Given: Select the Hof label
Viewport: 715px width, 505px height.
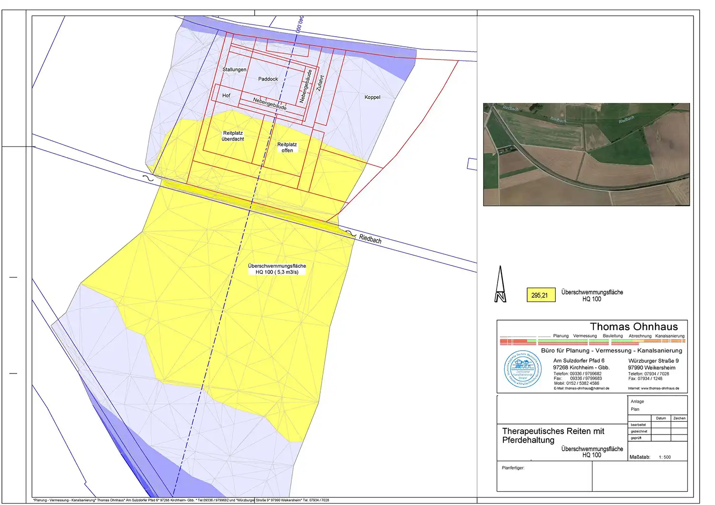Looking at the screenshot, I should [x=226, y=96].
